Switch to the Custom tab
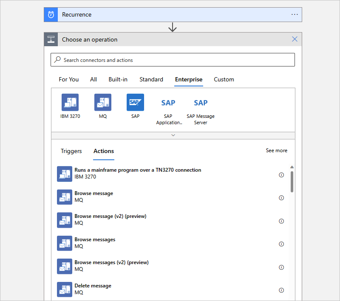This screenshot has height=301, width=340. point(224,79)
